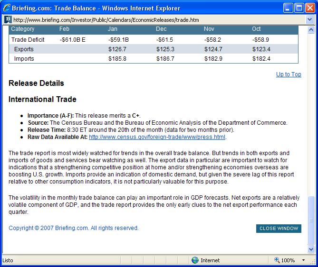The height and width of the screenshot is (267, 318).
Task: Click the Feb column header
Action: pos(64,29)
